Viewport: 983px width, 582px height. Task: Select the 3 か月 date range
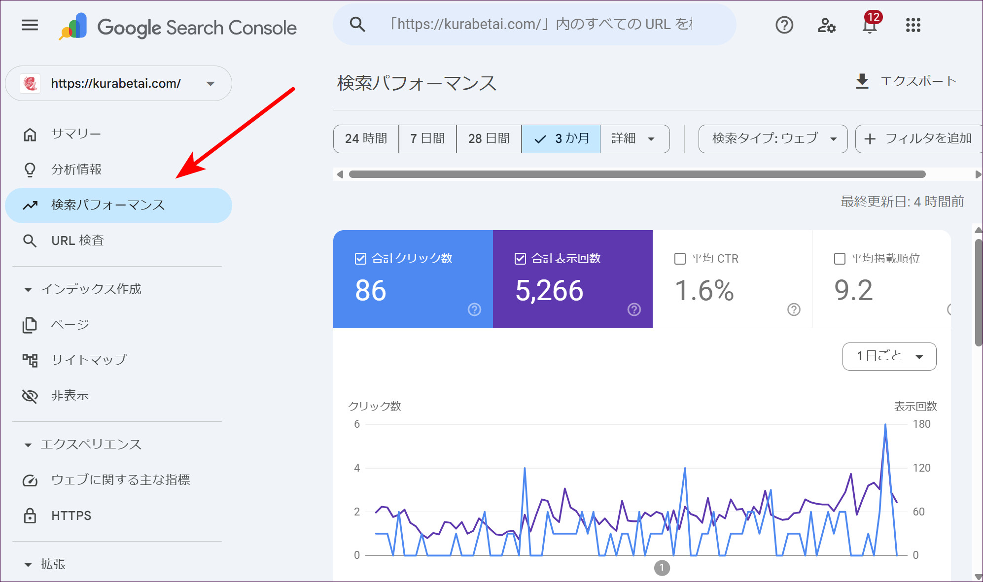pos(561,139)
